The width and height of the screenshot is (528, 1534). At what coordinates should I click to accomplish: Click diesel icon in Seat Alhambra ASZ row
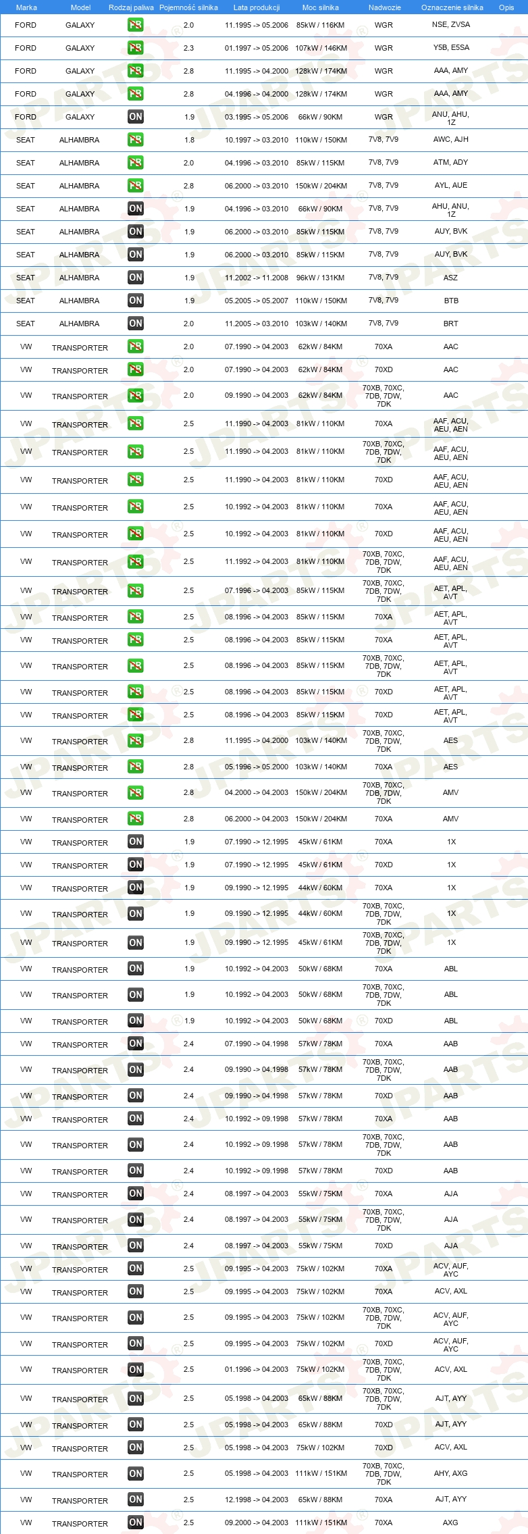click(135, 278)
